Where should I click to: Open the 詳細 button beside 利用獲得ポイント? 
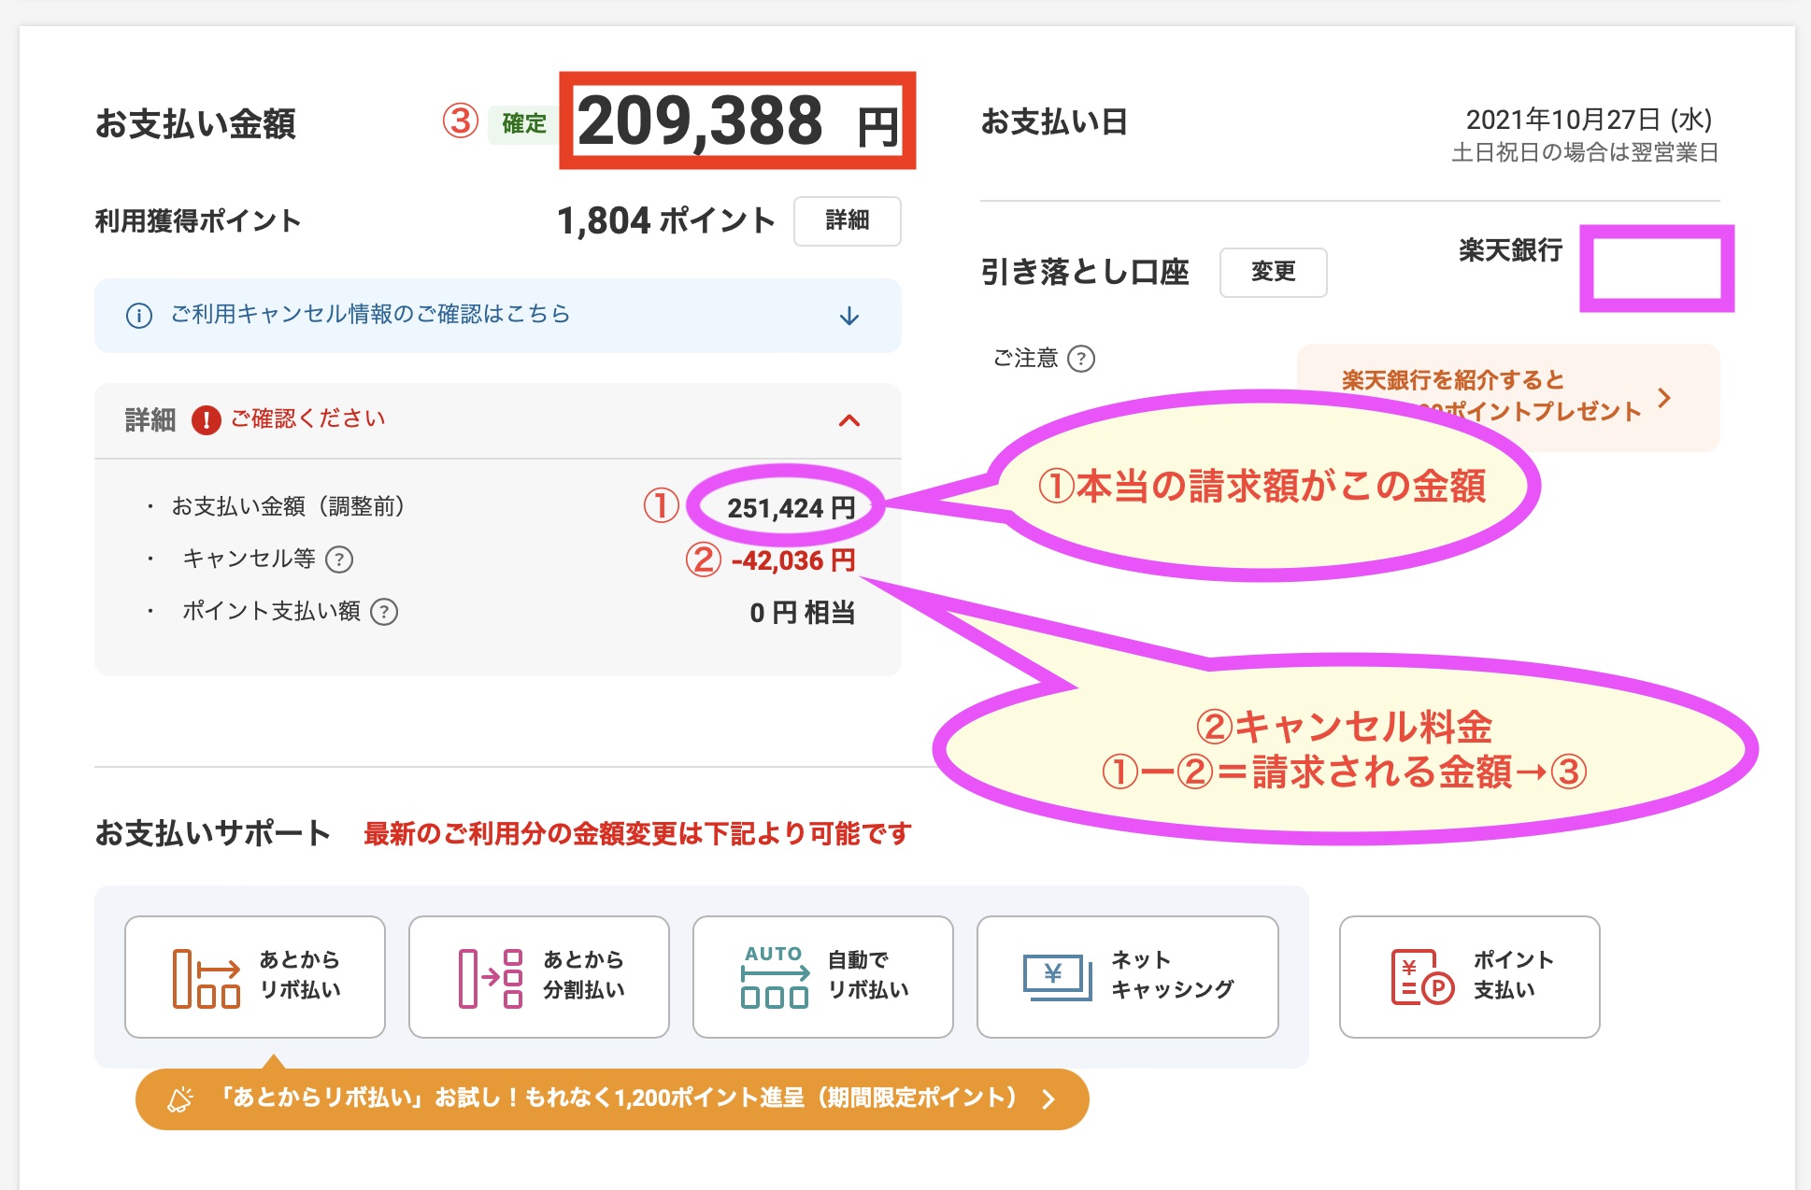pyautogui.click(x=847, y=221)
